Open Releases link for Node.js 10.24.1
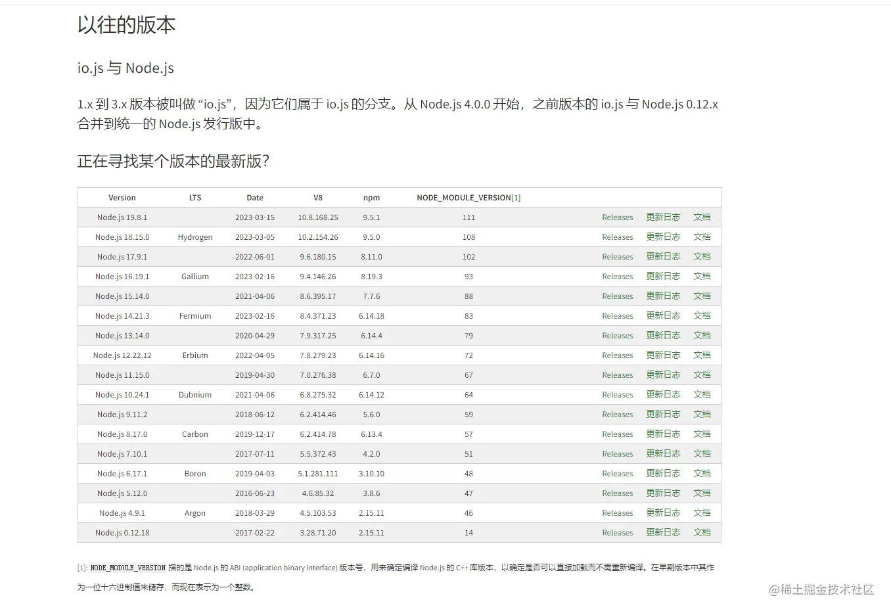The height and width of the screenshot is (613, 891). click(x=617, y=395)
